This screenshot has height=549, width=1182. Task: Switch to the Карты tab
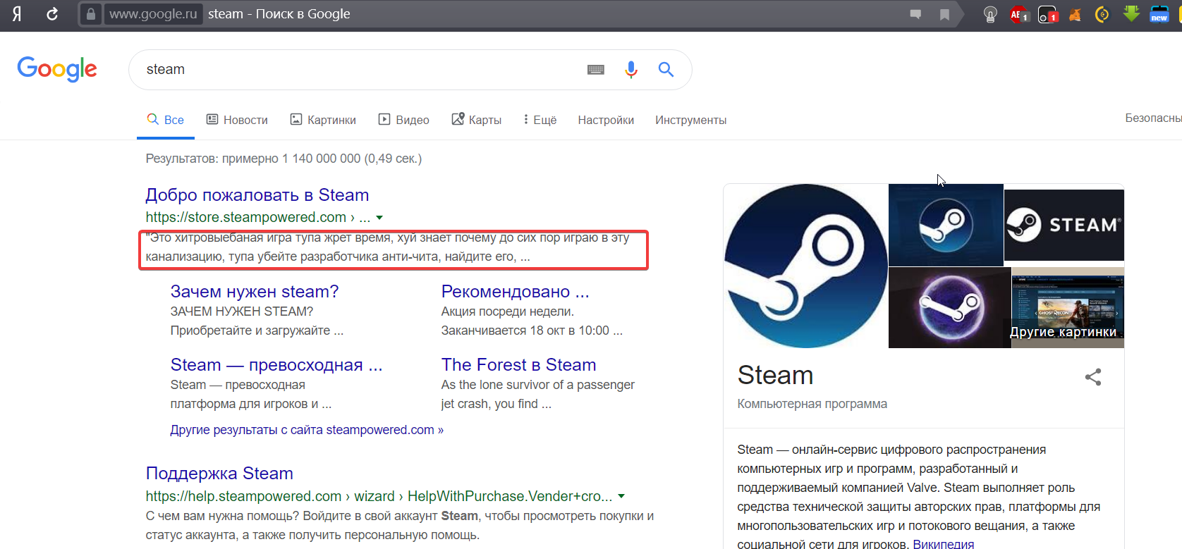[477, 120]
